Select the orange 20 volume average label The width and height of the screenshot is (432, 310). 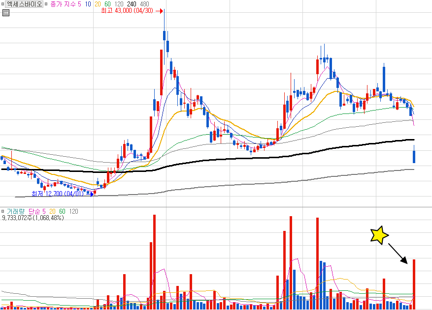click(52, 211)
